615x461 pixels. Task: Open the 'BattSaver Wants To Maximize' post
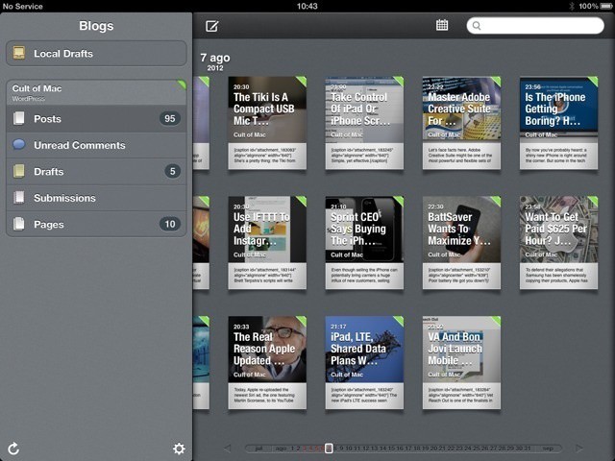click(461, 242)
